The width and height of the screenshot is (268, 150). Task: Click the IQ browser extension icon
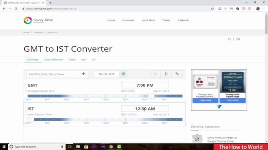coord(232,9)
